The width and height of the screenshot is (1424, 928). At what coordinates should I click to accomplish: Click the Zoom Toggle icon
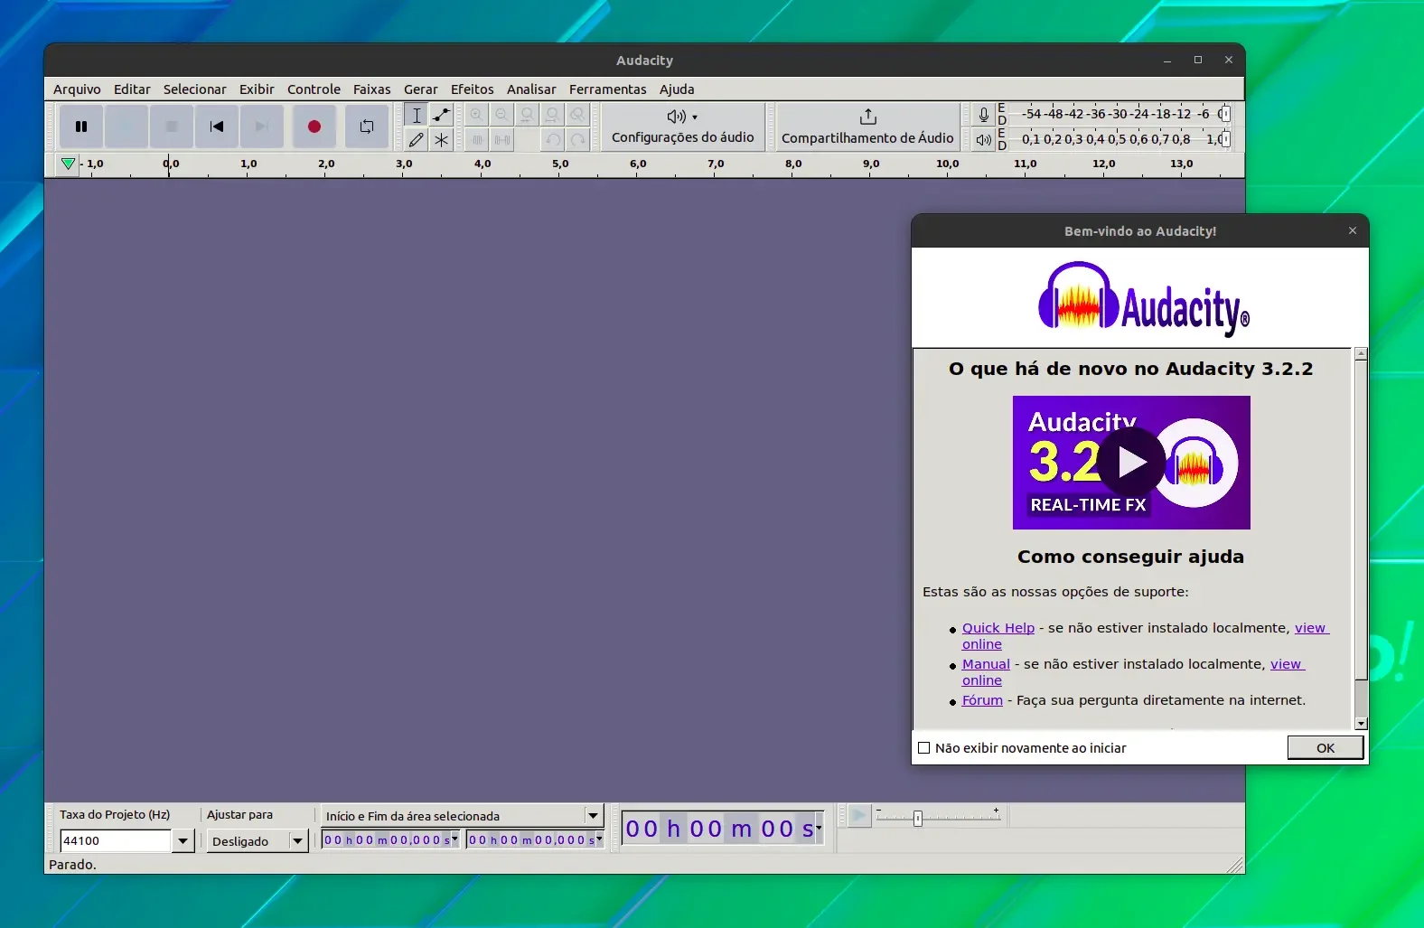tap(577, 115)
